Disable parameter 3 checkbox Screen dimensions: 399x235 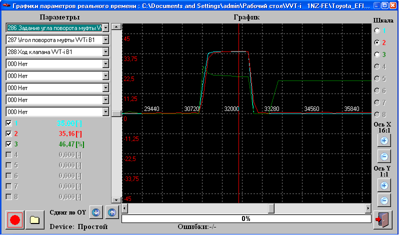click(8, 144)
